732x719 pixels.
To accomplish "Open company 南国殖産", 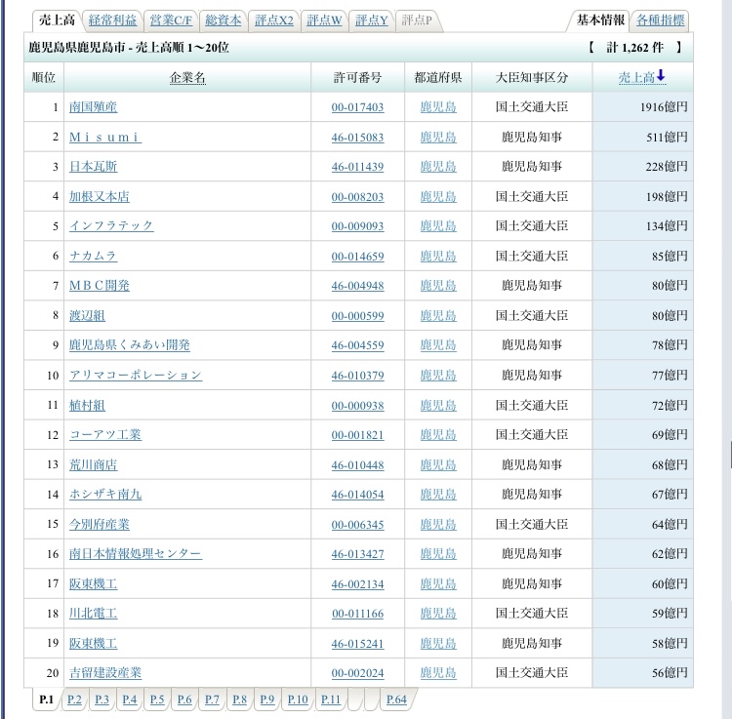I will [x=94, y=107].
